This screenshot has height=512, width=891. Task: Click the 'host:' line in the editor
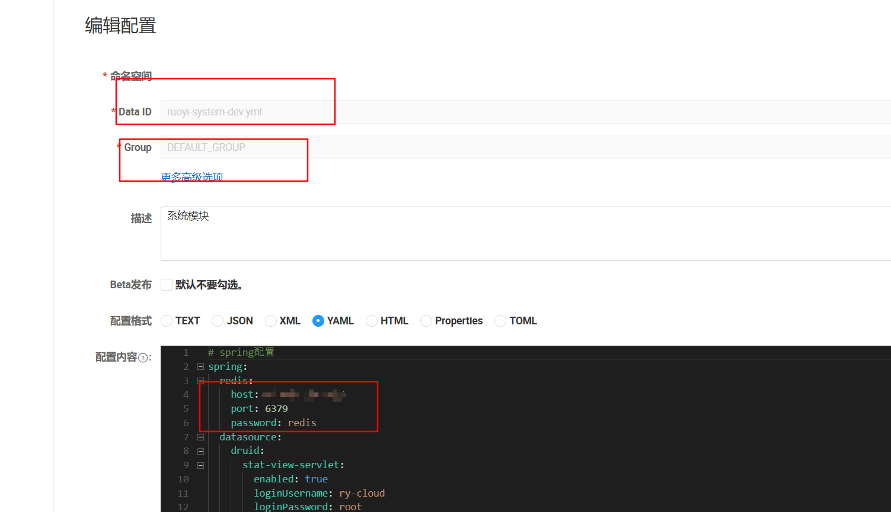(x=289, y=394)
